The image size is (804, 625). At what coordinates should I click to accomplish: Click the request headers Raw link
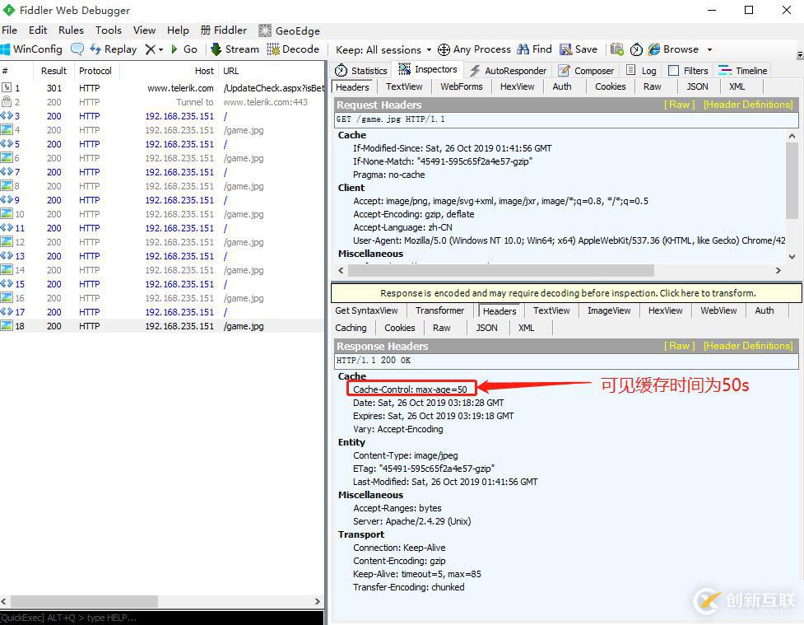pyautogui.click(x=680, y=105)
